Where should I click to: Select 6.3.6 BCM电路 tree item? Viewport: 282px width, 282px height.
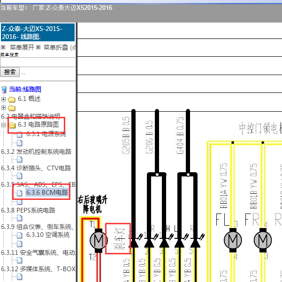47,192
